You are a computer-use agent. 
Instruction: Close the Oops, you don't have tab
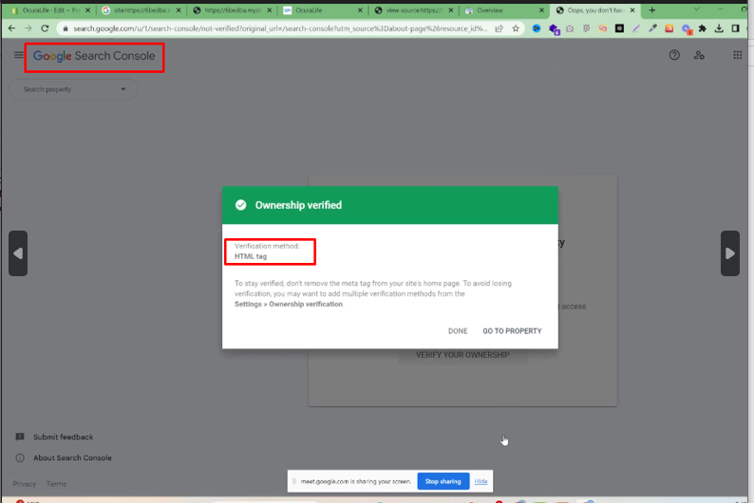[x=632, y=10]
